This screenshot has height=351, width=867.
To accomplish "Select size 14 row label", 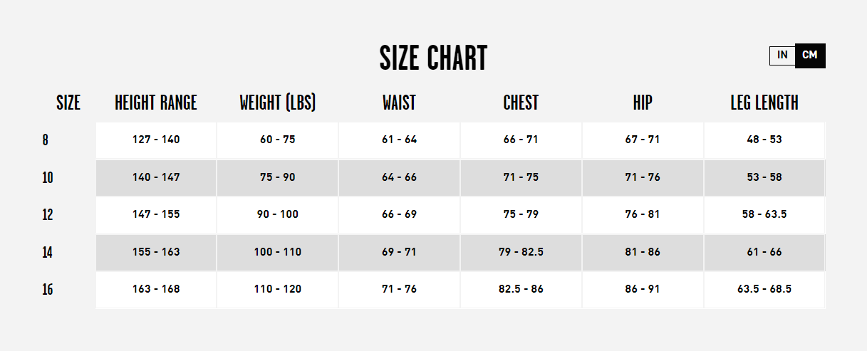I will point(48,253).
